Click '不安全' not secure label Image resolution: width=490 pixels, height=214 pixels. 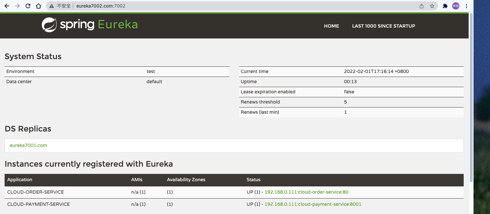64,6
